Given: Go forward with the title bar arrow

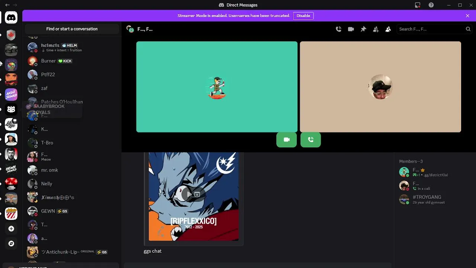Looking at the screenshot, I should click(15, 5).
